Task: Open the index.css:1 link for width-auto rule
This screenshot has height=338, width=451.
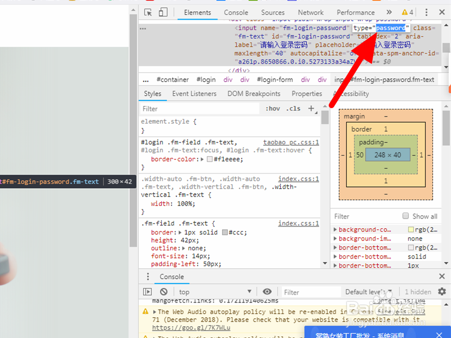Action: (298, 179)
